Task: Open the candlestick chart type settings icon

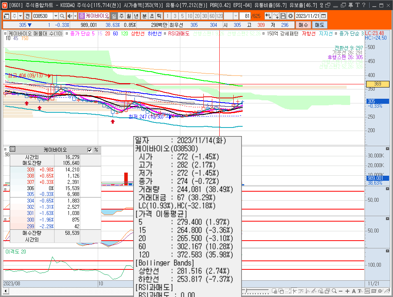Action: [x=268, y=16]
